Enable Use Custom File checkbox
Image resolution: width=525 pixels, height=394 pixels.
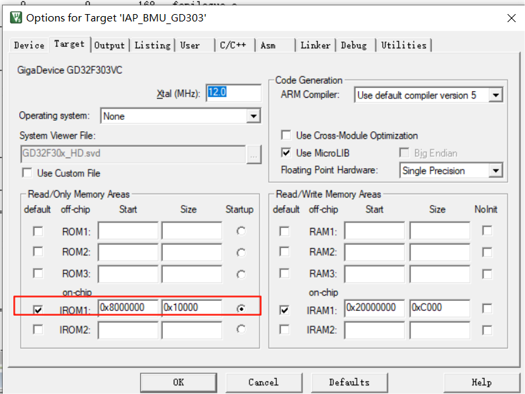(x=27, y=173)
